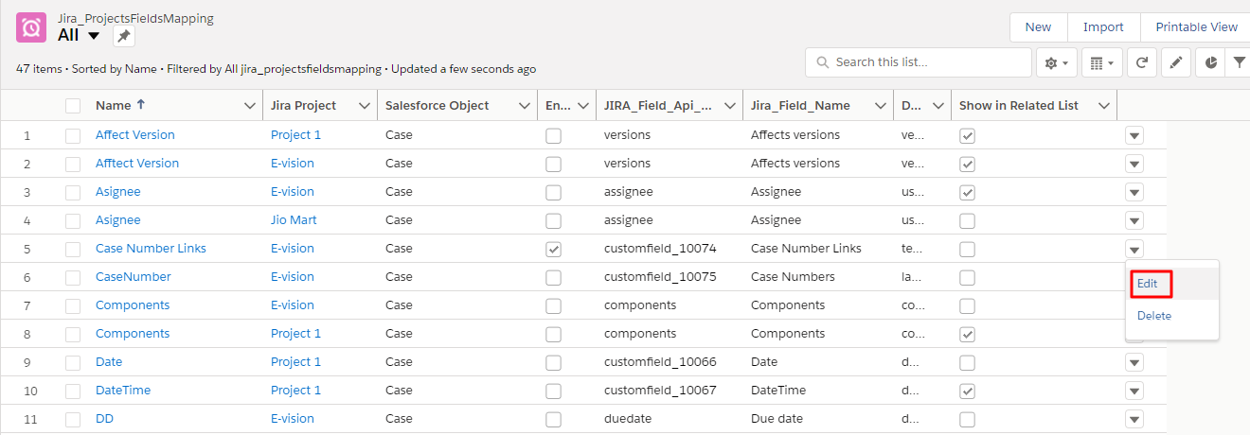Click customfield_10074 cell
The height and width of the screenshot is (435, 1250).
(x=660, y=249)
